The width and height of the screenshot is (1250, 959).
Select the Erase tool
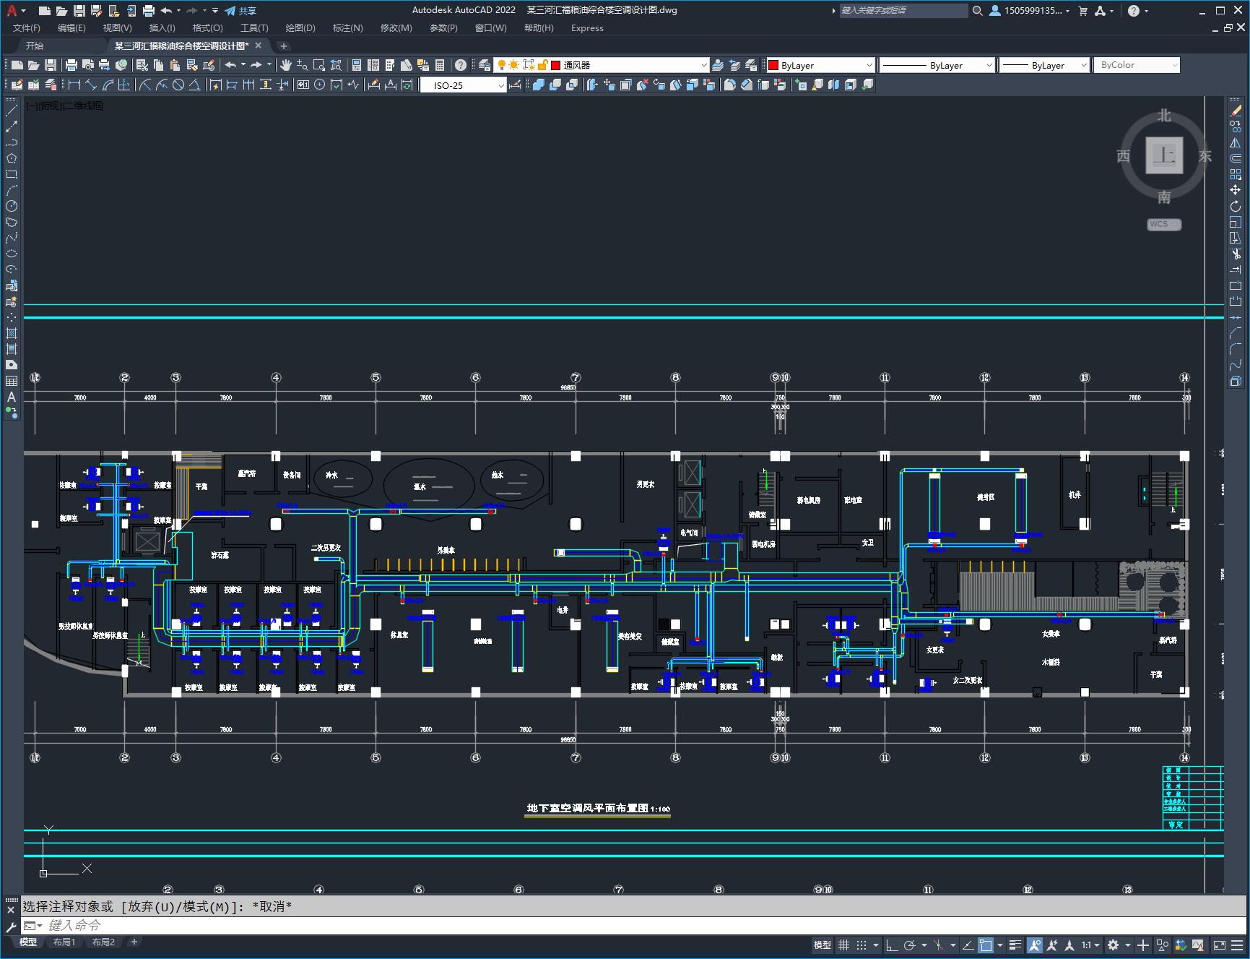tap(1236, 111)
